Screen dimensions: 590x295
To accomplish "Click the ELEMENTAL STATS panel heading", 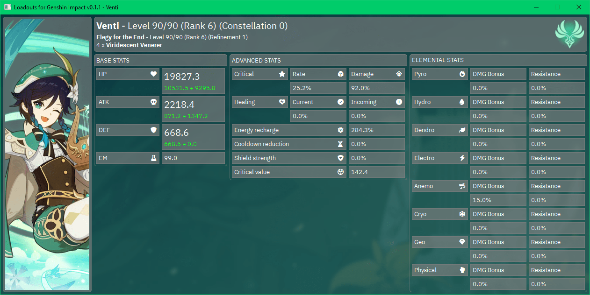I will tap(438, 60).
